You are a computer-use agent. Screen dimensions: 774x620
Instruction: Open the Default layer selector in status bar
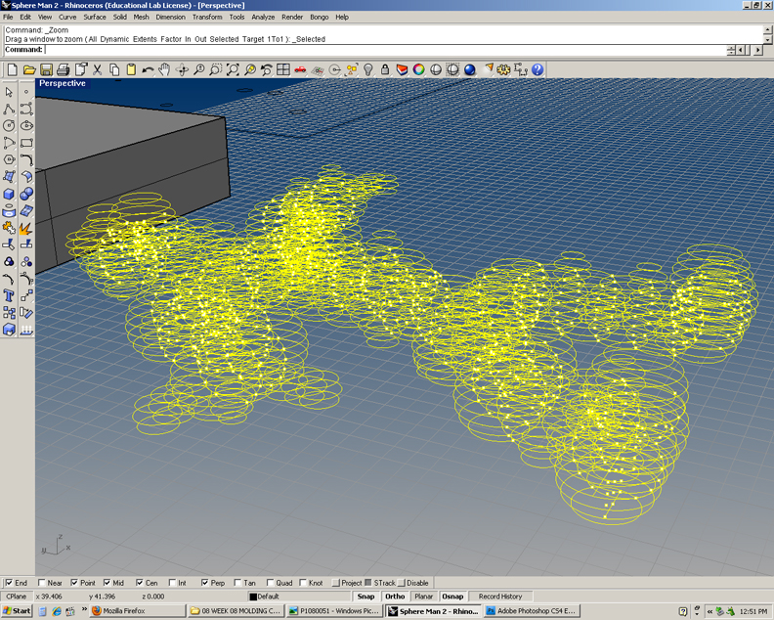(293, 596)
